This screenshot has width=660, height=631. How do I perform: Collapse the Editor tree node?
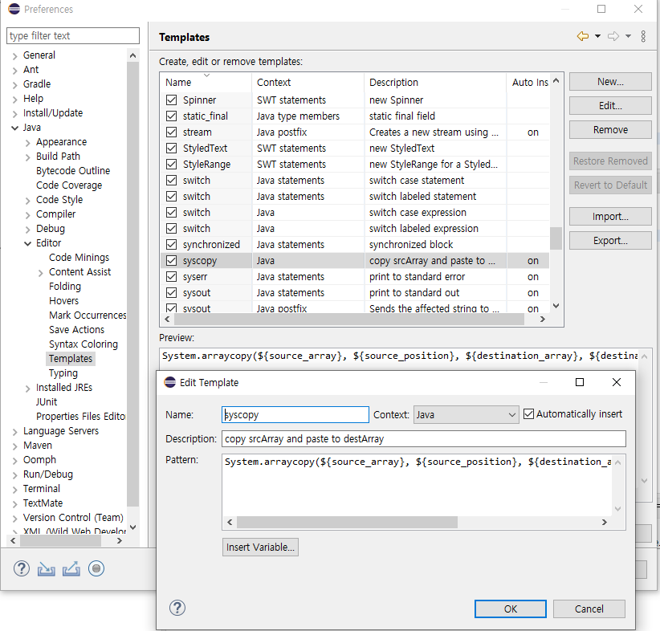click(28, 243)
